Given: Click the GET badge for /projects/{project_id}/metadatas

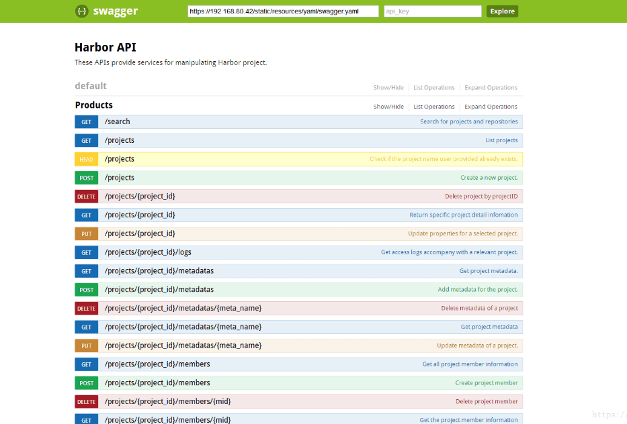Looking at the screenshot, I should [x=87, y=271].
